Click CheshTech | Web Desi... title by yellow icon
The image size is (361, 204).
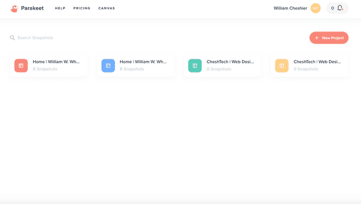tap(317, 62)
